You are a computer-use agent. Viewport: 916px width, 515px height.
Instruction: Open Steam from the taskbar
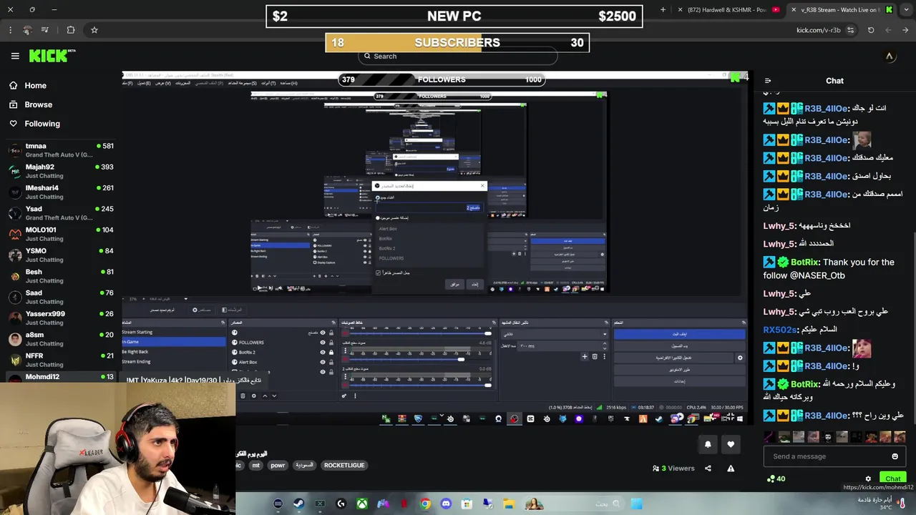pyautogui.click(x=299, y=504)
